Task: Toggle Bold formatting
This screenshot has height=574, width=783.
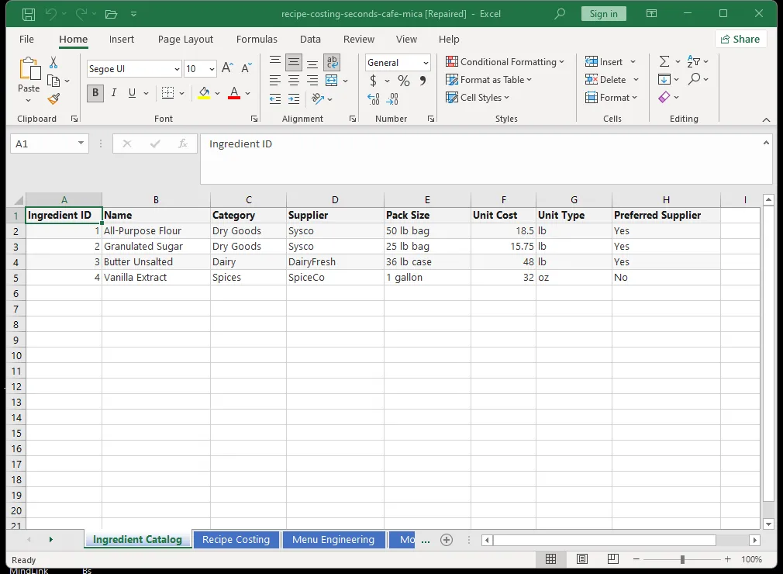Action: click(x=95, y=93)
